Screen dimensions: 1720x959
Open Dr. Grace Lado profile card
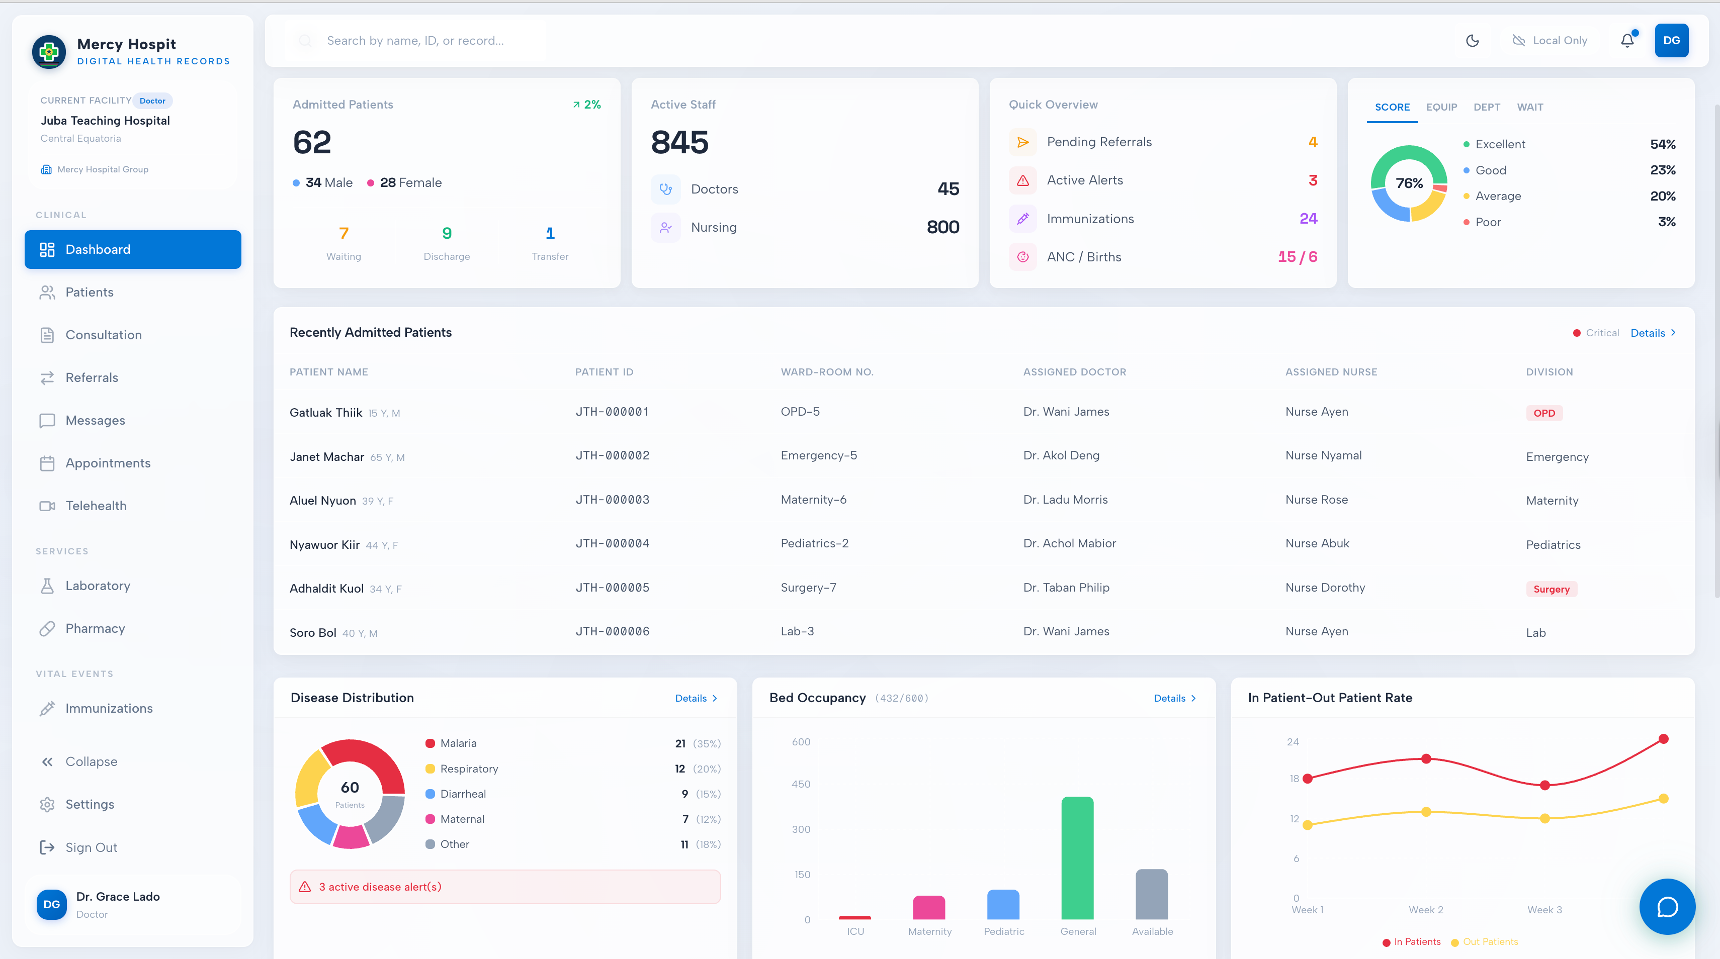[x=133, y=905]
